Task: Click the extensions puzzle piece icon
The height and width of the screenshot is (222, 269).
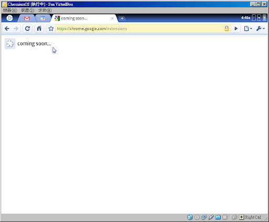Action: tap(10, 44)
